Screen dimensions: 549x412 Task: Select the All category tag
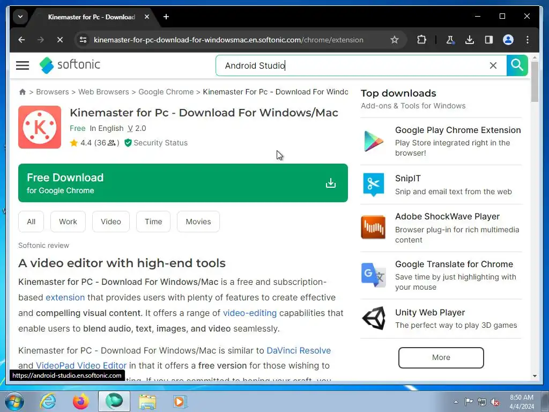pyautogui.click(x=31, y=222)
